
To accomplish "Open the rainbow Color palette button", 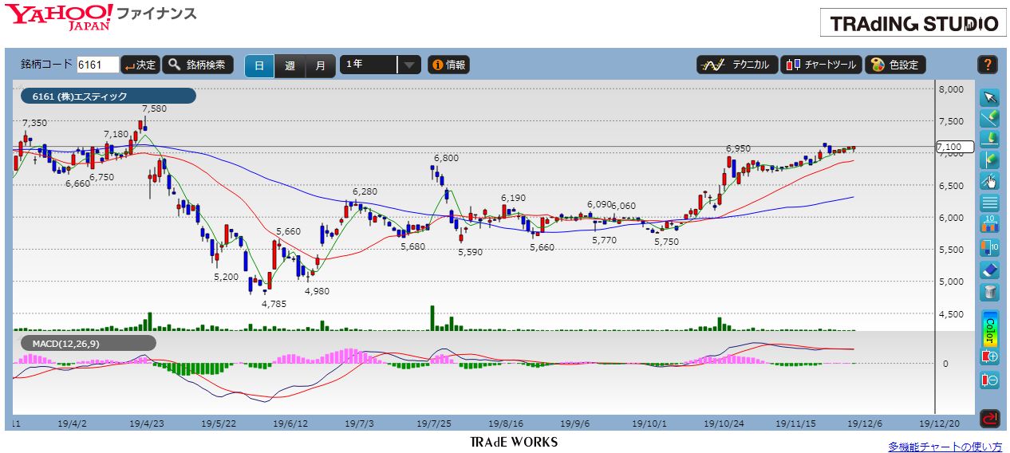I will [989, 327].
